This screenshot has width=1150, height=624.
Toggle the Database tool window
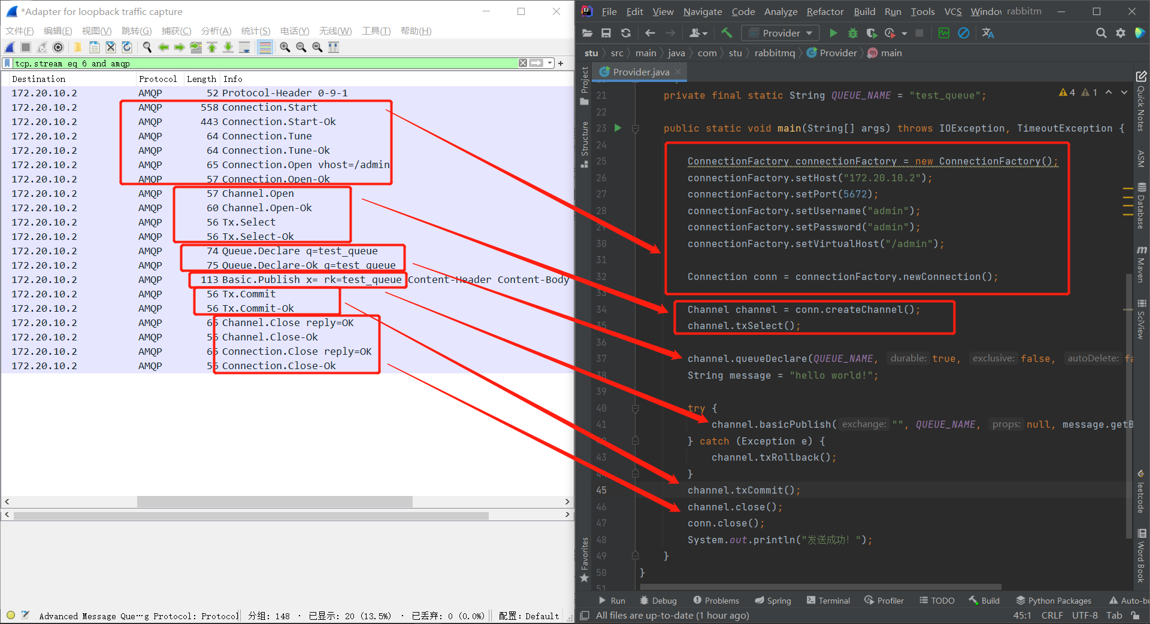point(1141,205)
